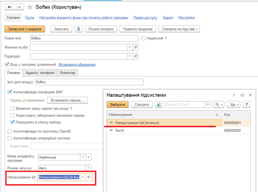Uncheck Вхід у програму дозволений
Screen dimensions: 258x192
point(7,65)
